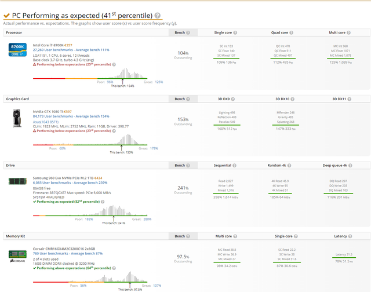Open PC Performing as expected headline link

click(x=82, y=16)
